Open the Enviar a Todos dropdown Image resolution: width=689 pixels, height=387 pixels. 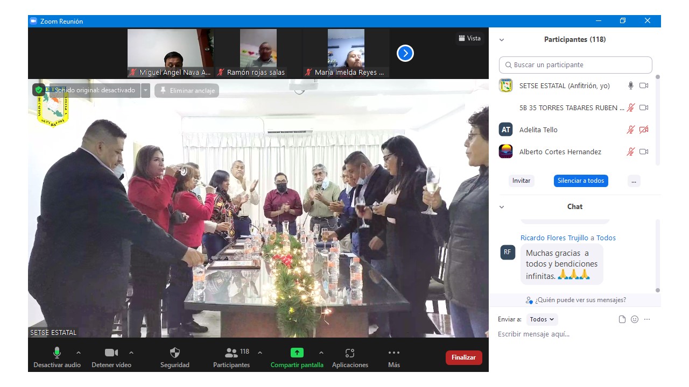[x=542, y=319]
